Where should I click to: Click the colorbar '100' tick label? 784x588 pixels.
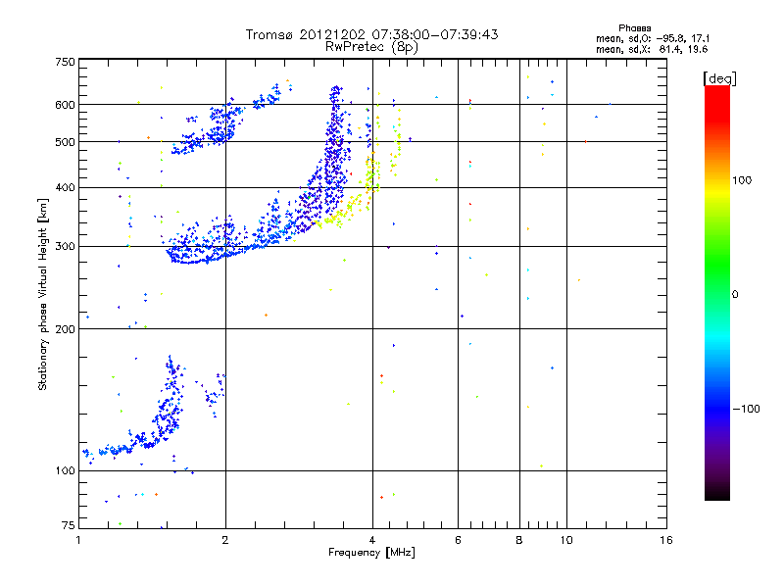[x=742, y=180]
